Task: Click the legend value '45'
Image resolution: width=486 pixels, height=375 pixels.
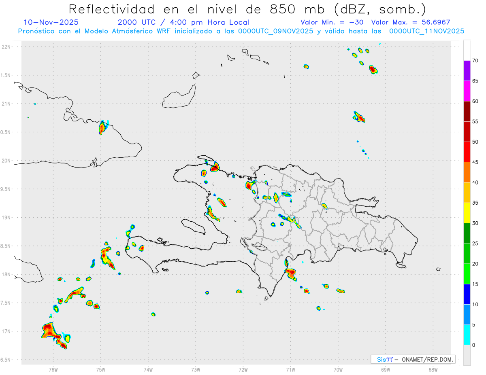Action: 475,162
